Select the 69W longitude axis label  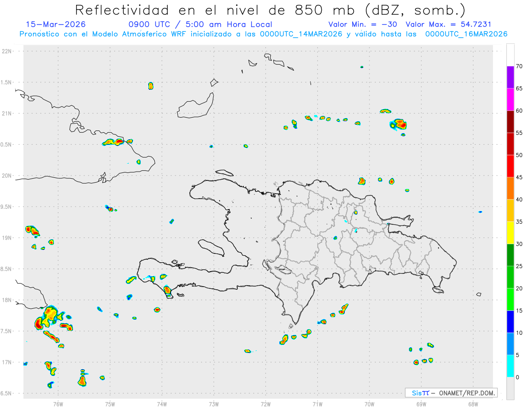tap(421, 404)
